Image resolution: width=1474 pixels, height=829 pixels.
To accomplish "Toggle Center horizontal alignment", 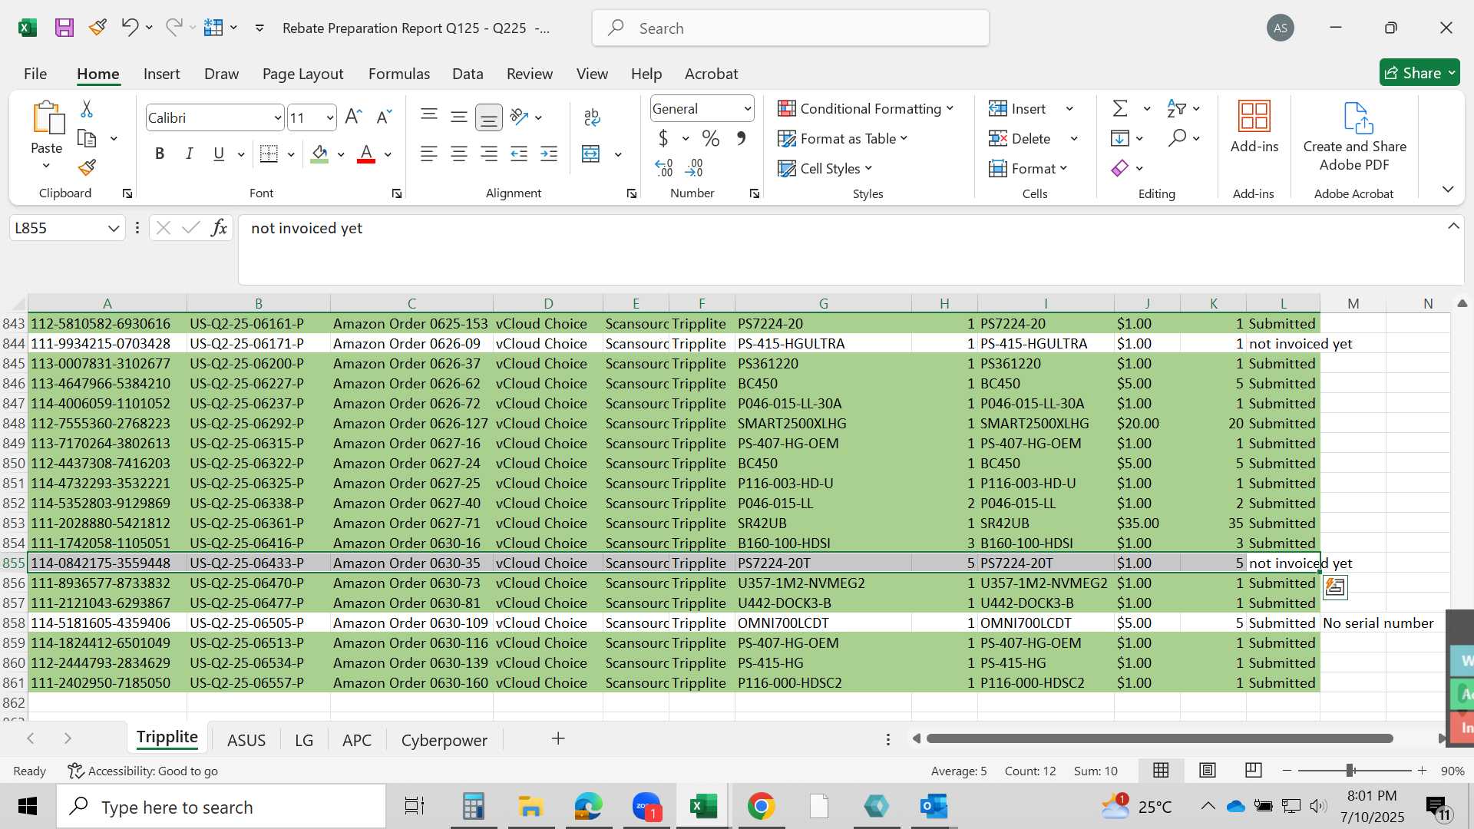I will (x=459, y=154).
